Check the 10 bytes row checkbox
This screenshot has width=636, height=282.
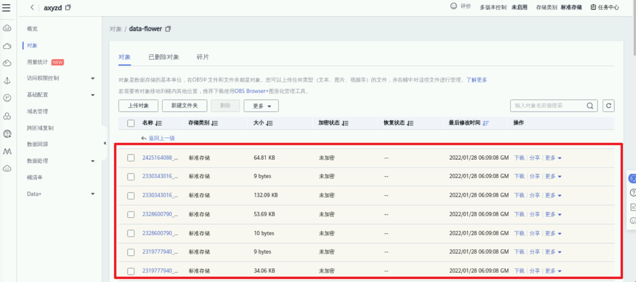(x=131, y=233)
